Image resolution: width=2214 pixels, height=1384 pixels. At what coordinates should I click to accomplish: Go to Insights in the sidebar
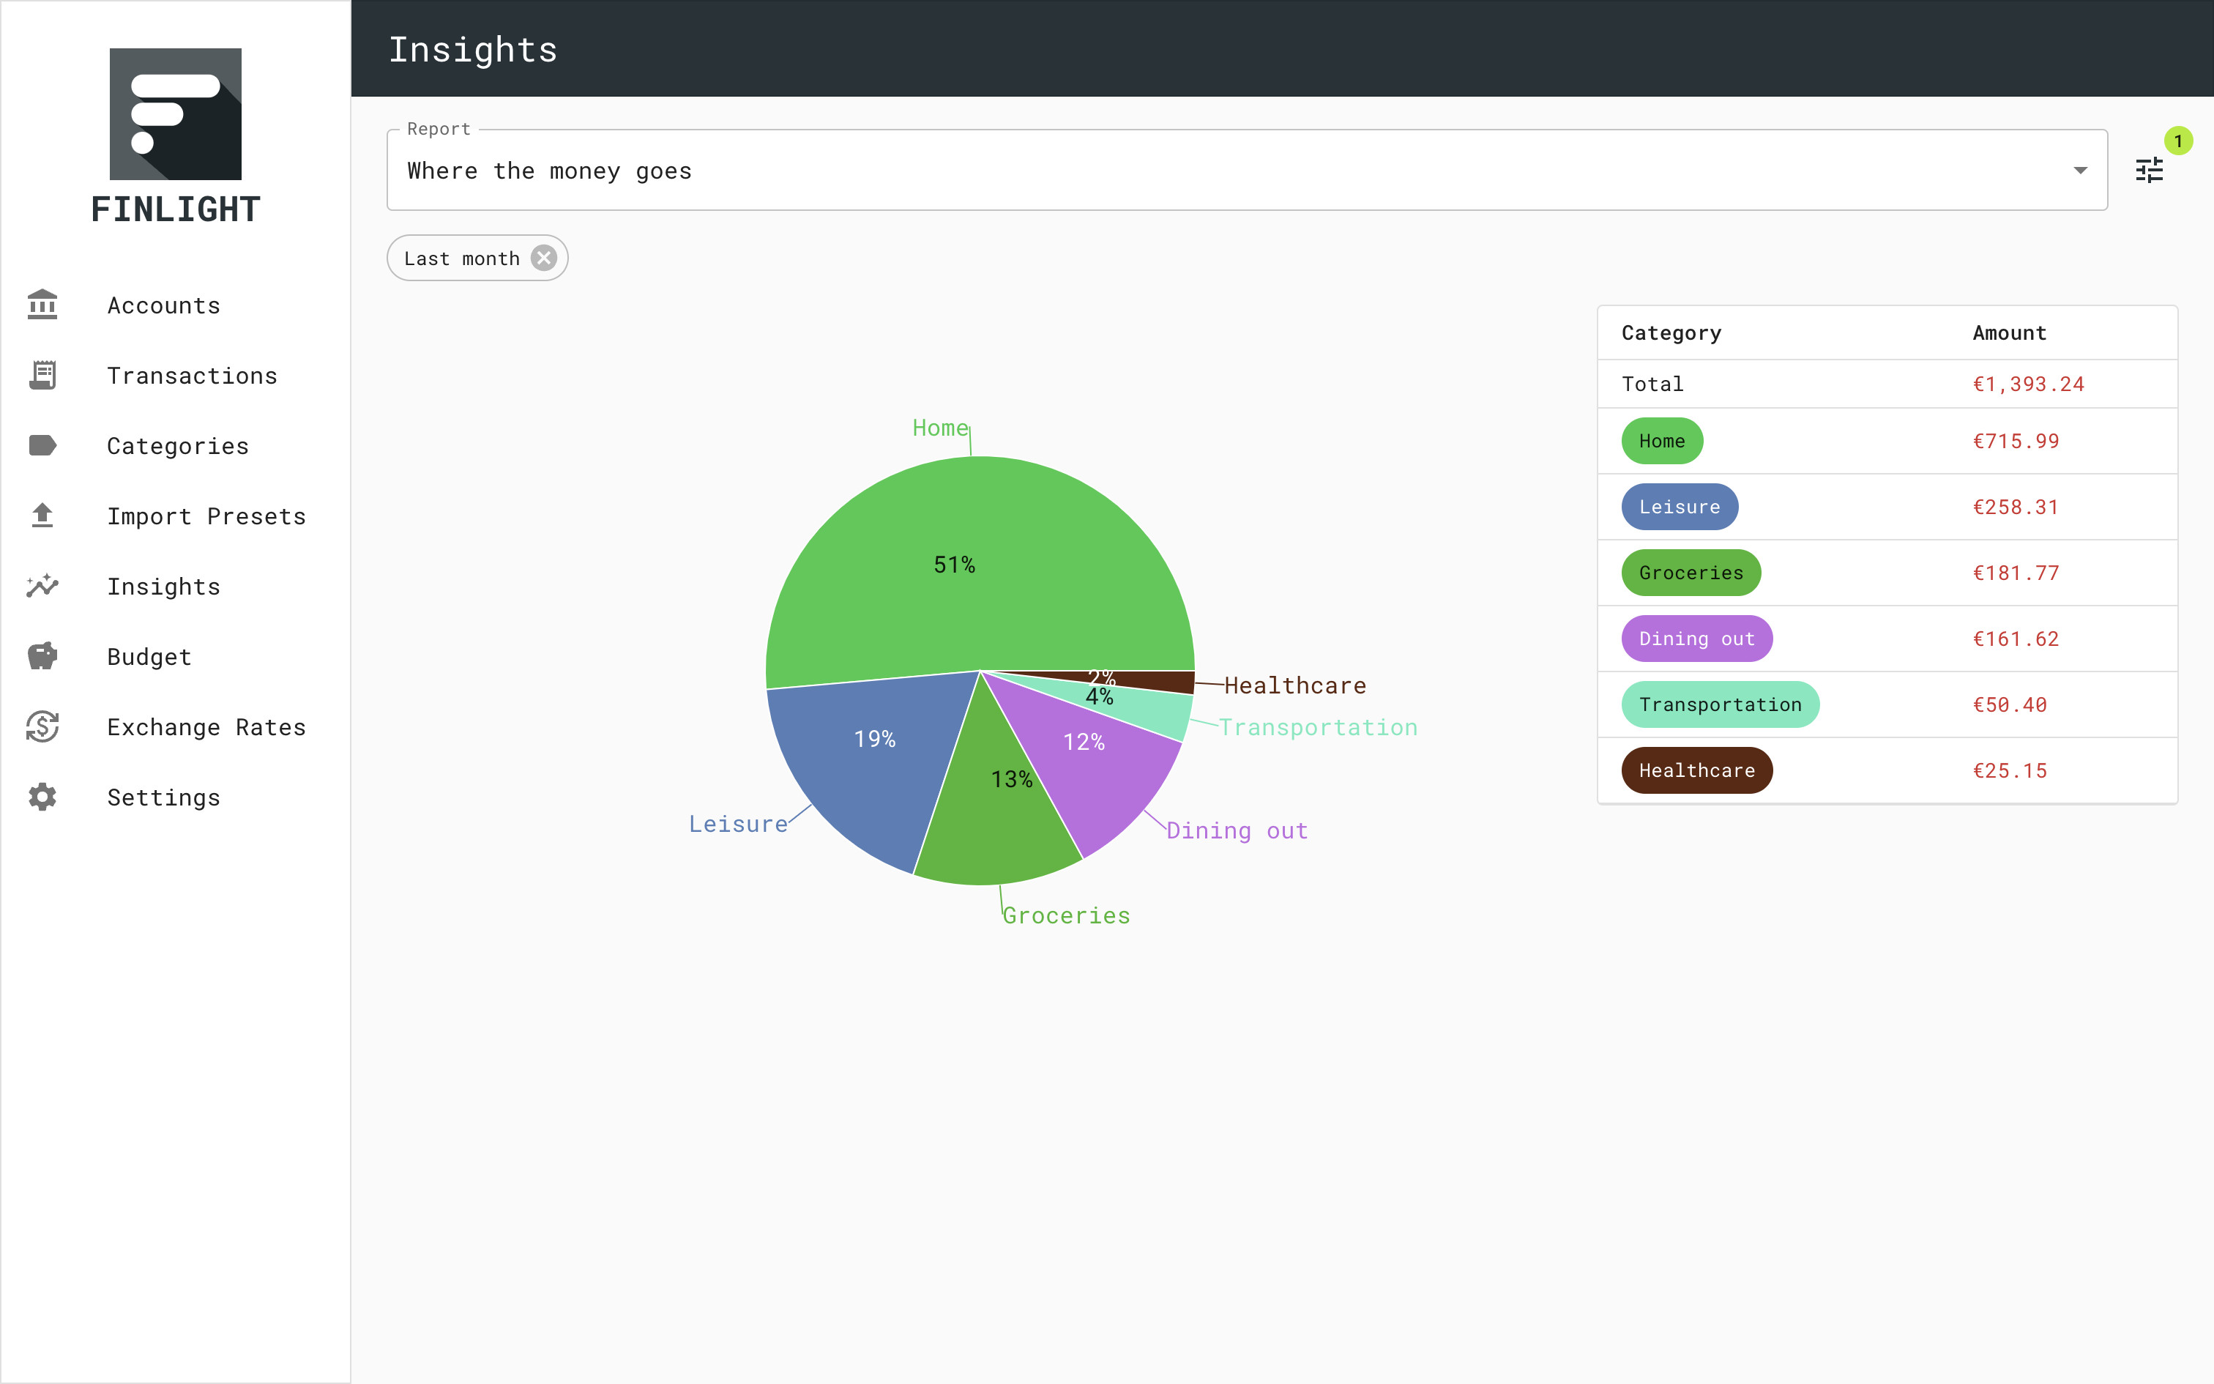click(164, 587)
